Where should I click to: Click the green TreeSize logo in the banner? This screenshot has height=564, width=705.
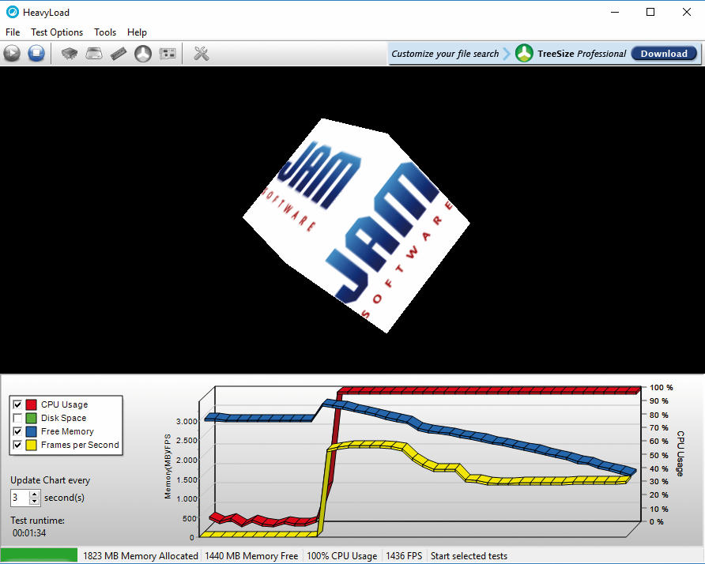[524, 54]
